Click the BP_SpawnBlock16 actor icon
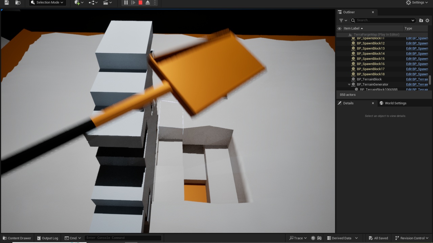This screenshot has height=243, width=433. pos(354,64)
